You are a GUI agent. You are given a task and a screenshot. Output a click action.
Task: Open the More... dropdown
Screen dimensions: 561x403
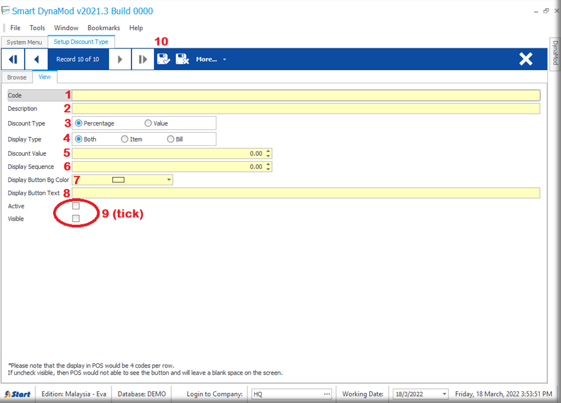pos(211,60)
